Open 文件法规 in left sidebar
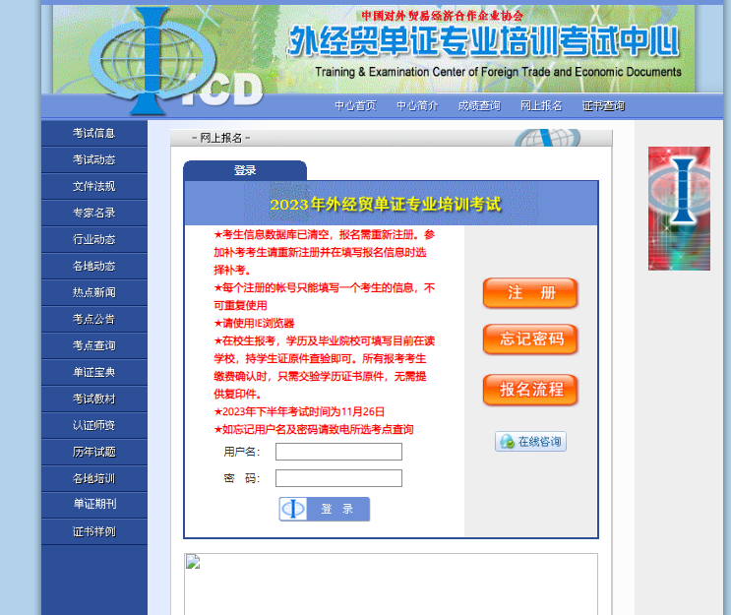Screen dimensions: 731x615 94,186
